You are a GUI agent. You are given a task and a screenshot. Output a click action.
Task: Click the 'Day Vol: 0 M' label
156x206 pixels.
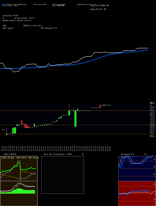98,9
